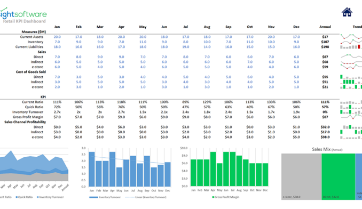Screen dimensions: 362x209
Task: Select the gray e-store $38.0 treemap block
Action: [301, 176]
